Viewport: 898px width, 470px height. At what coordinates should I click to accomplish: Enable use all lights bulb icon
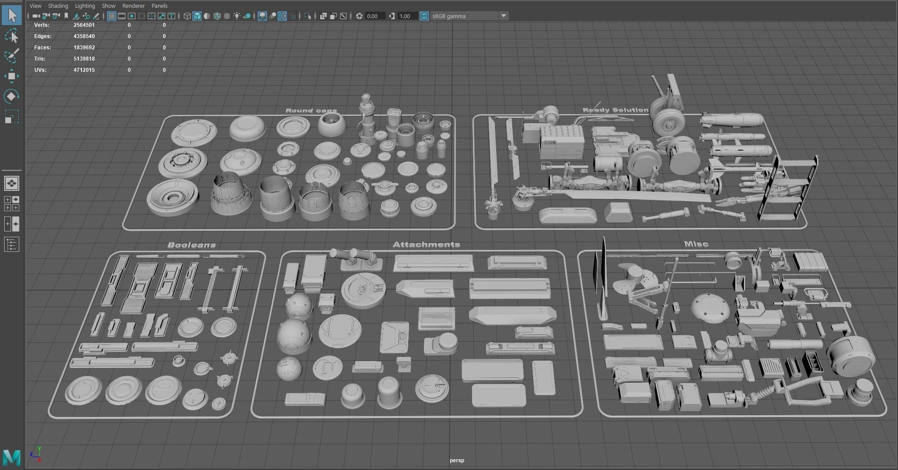(x=237, y=16)
